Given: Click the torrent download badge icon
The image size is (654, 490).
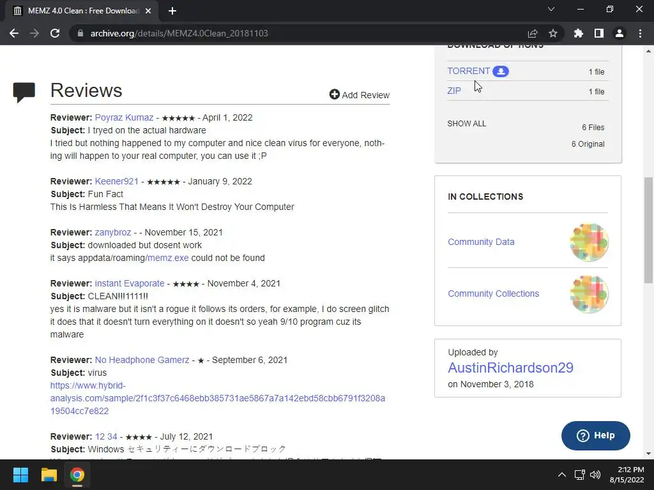Looking at the screenshot, I should point(501,71).
